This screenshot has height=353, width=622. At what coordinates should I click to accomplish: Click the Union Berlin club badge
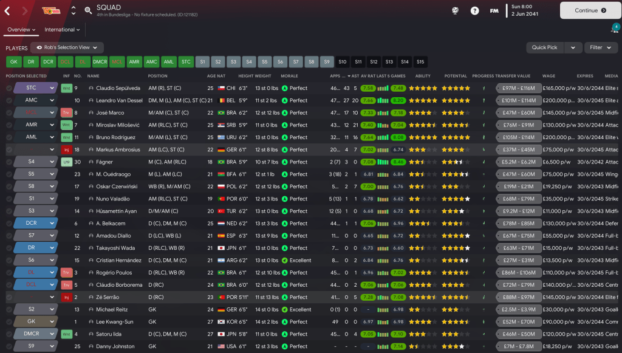[49, 10]
